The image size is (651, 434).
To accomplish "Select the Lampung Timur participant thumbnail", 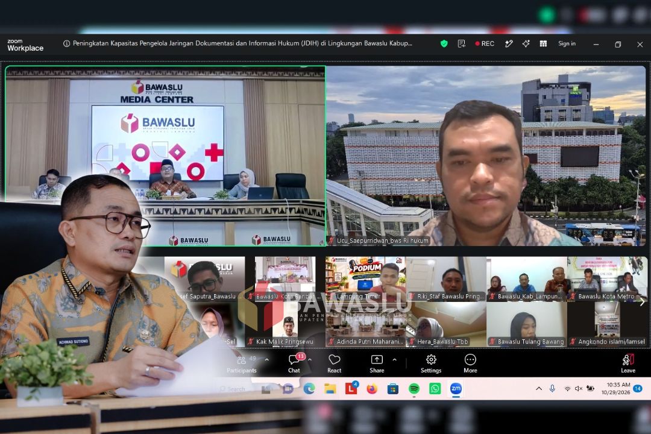I will click(365, 278).
